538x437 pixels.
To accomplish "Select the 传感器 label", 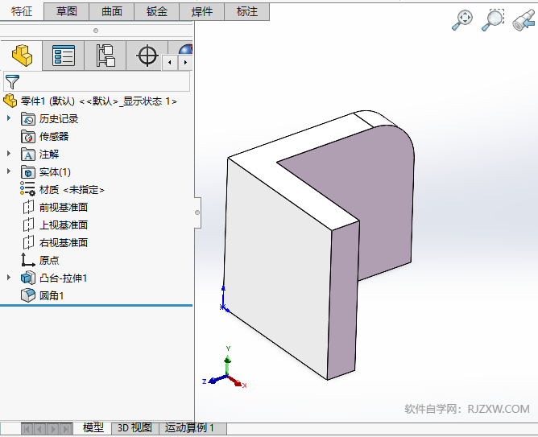I will (x=54, y=137).
